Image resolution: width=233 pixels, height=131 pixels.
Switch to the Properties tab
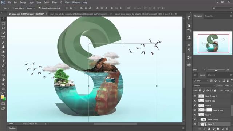pyautogui.click(x=209, y=16)
